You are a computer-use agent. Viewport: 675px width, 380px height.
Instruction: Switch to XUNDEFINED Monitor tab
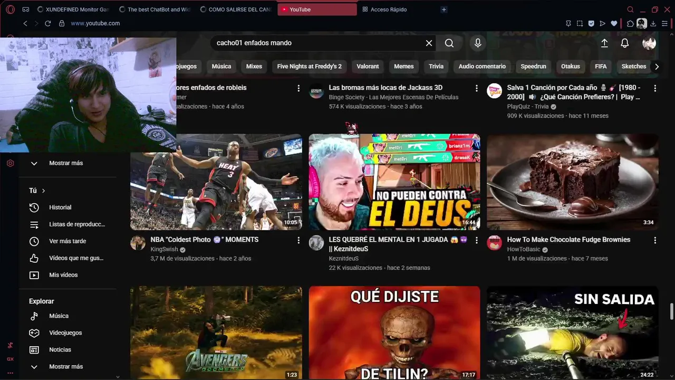pos(73,9)
